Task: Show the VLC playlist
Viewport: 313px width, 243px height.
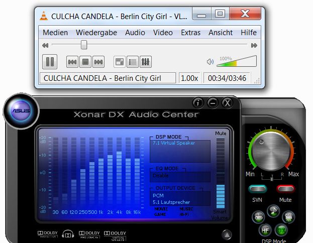Action: coord(132,62)
